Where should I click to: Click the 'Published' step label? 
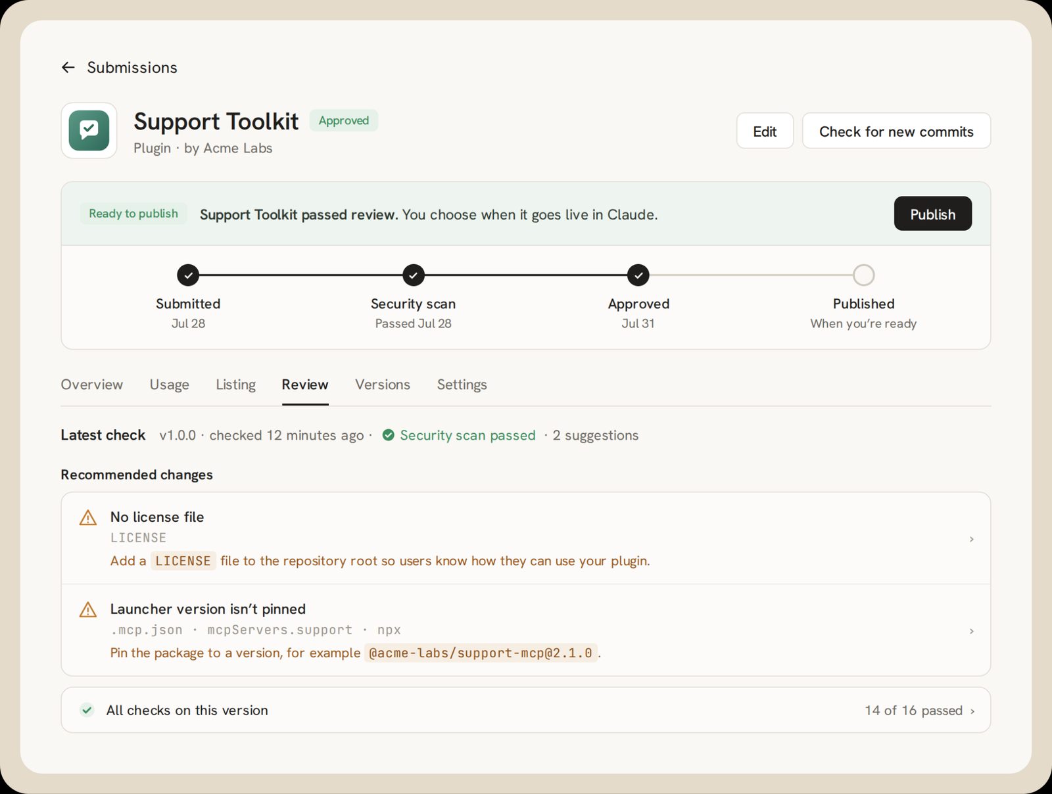click(x=863, y=304)
